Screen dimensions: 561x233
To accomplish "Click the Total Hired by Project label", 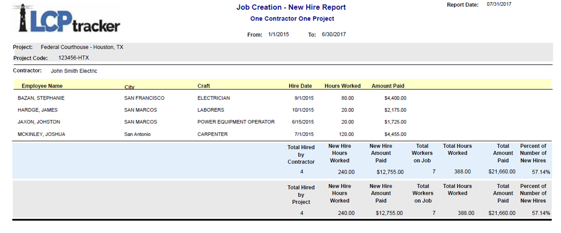I will (x=301, y=195).
